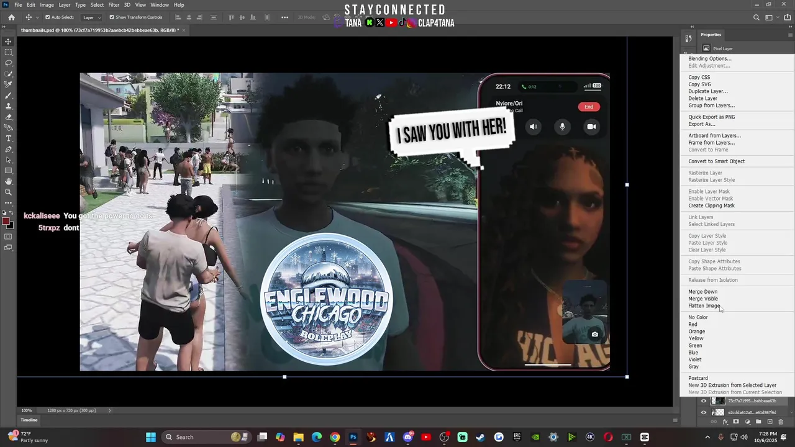Select the Pen tool

pyautogui.click(x=8, y=149)
